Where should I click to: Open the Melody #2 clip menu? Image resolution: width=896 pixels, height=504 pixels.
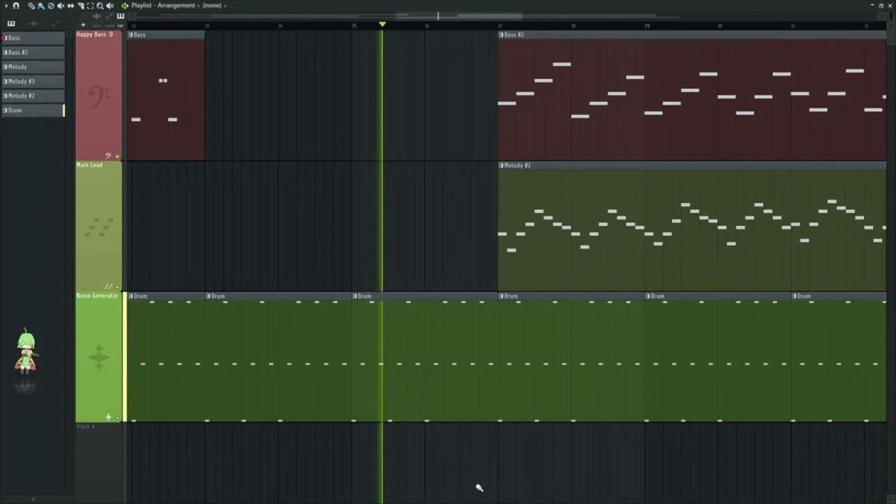(x=503, y=166)
